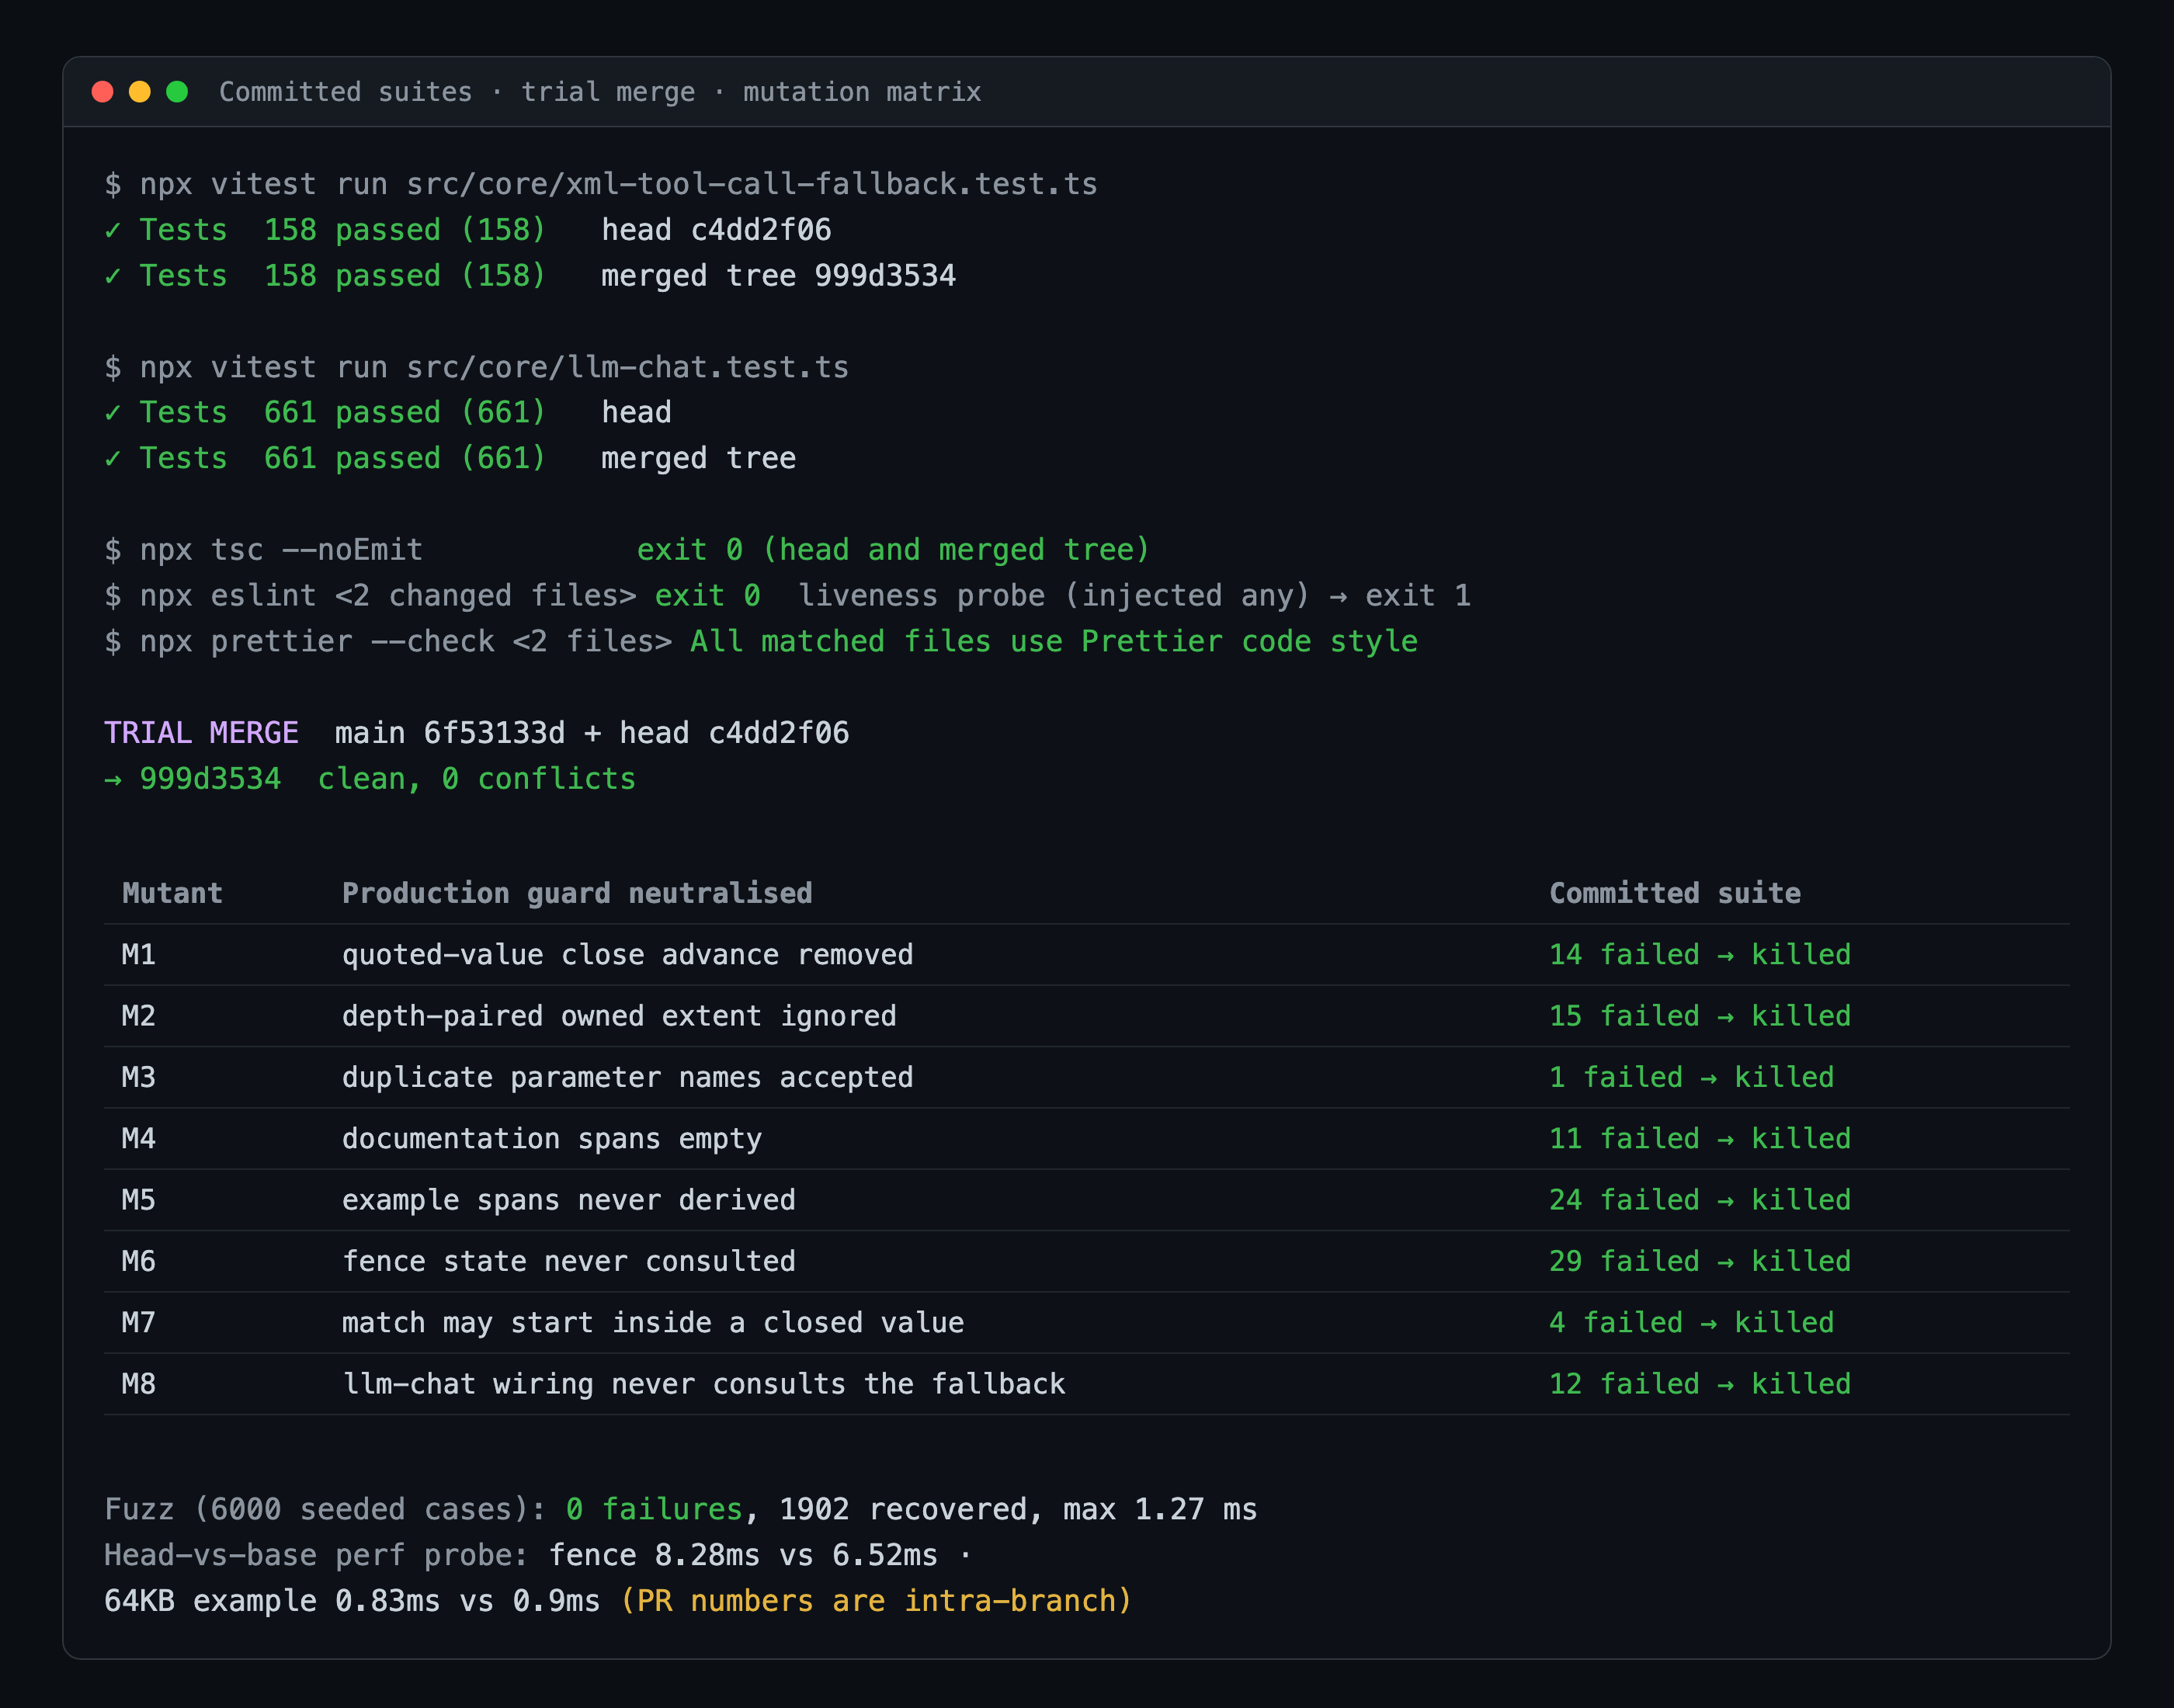Click the M8 mutant cell

coord(139,1384)
